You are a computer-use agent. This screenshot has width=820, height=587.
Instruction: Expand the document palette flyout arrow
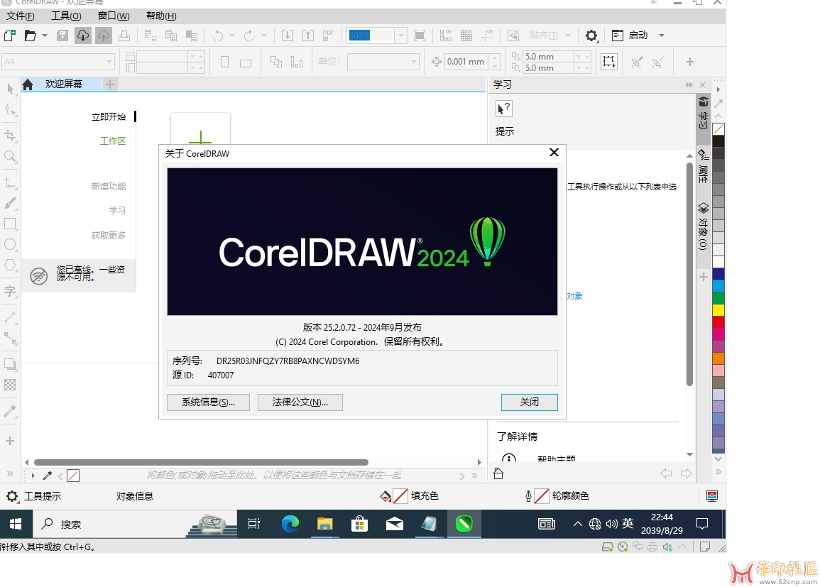[x=33, y=475]
